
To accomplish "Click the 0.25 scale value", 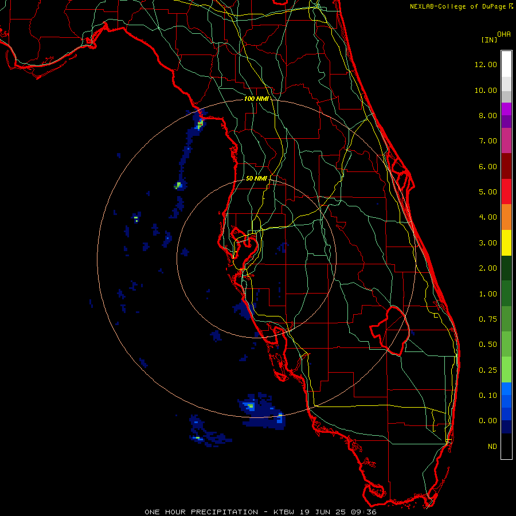I will [488, 370].
